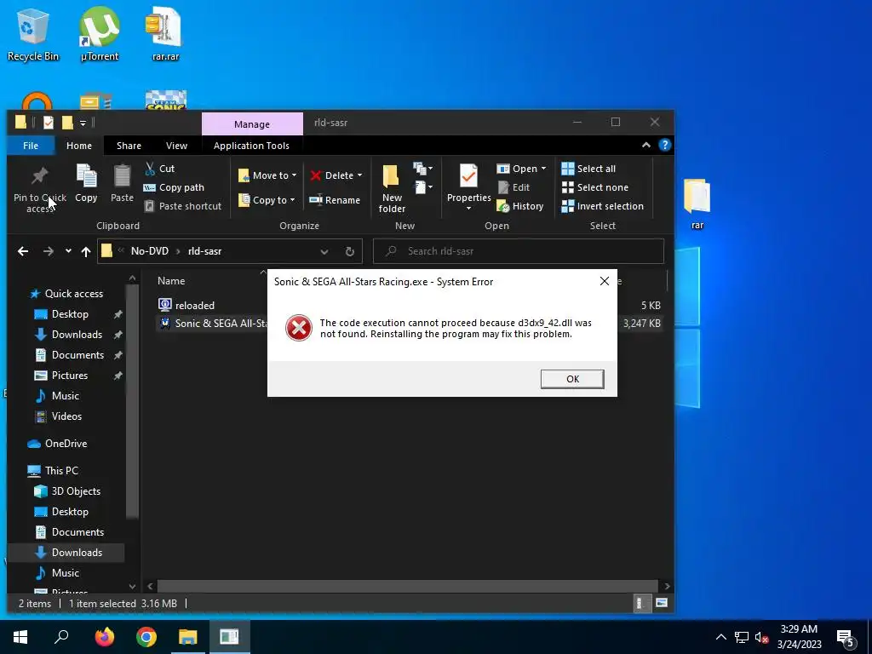Click Select none in ribbon
Viewport: 872px width, 654px height.
click(x=595, y=187)
